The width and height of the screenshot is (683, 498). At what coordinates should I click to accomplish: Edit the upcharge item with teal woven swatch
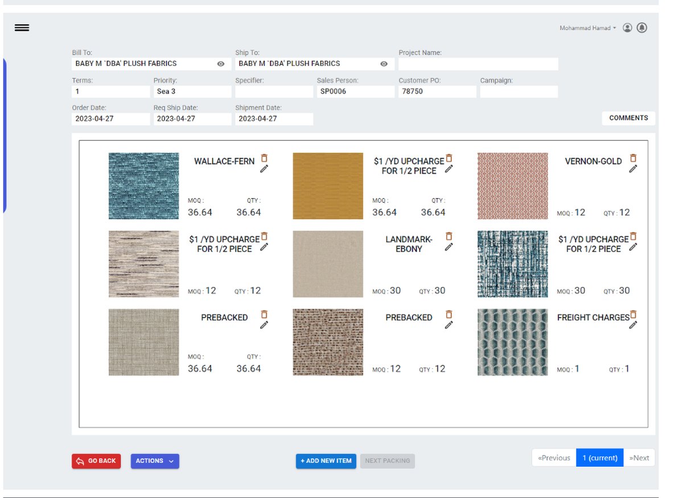pos(633,246)
